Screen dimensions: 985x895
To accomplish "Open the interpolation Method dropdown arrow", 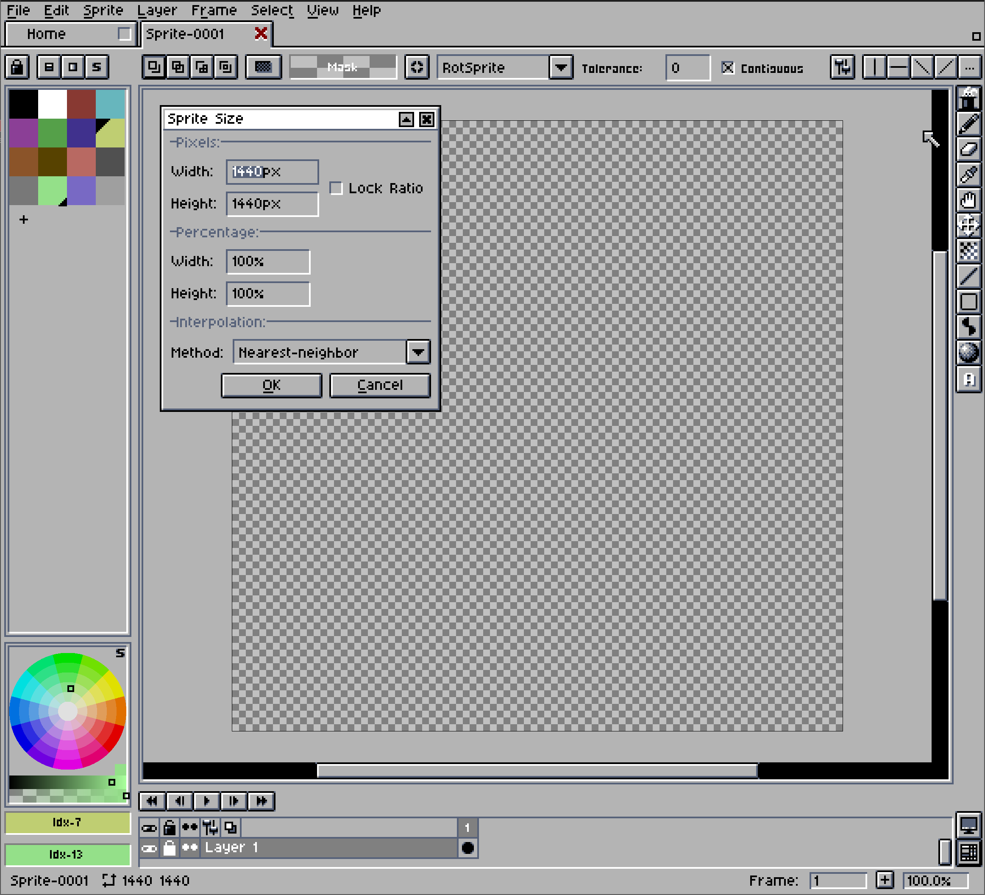I will tap(418, 352).
